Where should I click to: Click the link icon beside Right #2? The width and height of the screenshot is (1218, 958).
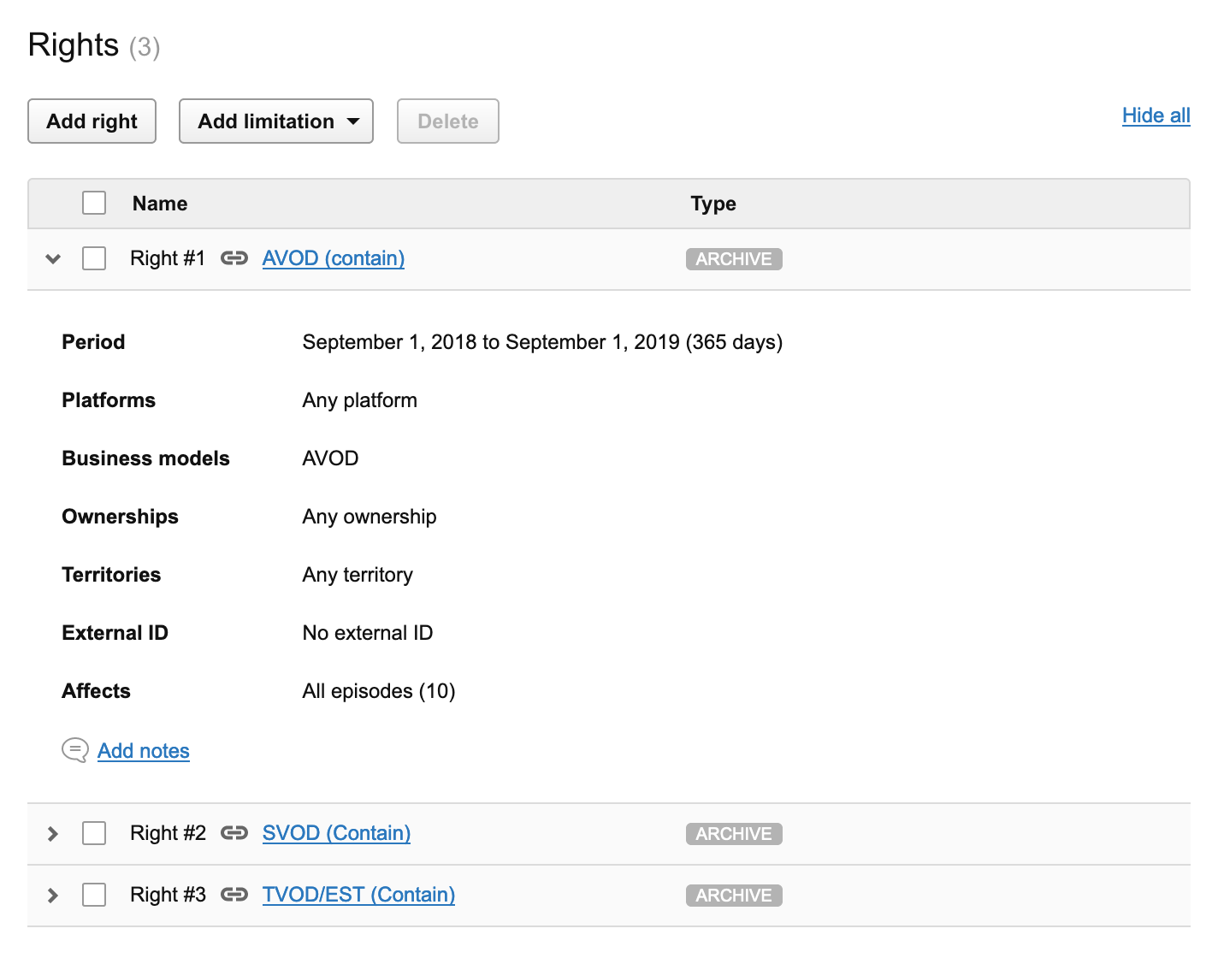tap(234, 833)
